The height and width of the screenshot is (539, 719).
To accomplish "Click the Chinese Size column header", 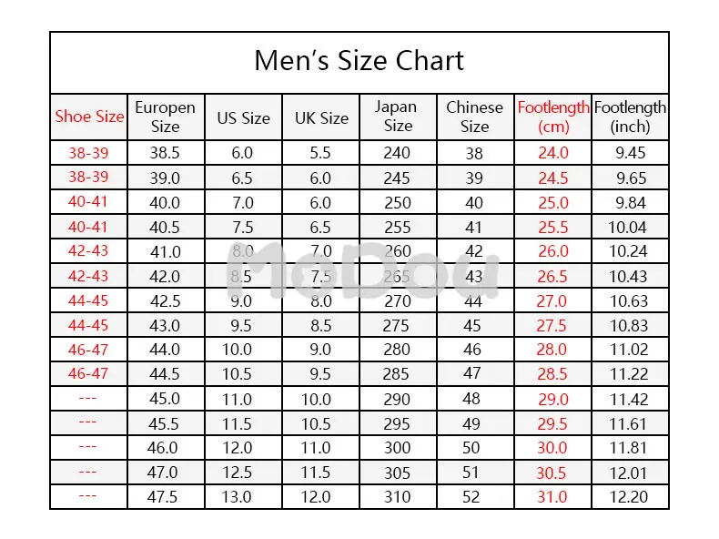I will pos(474,117).
